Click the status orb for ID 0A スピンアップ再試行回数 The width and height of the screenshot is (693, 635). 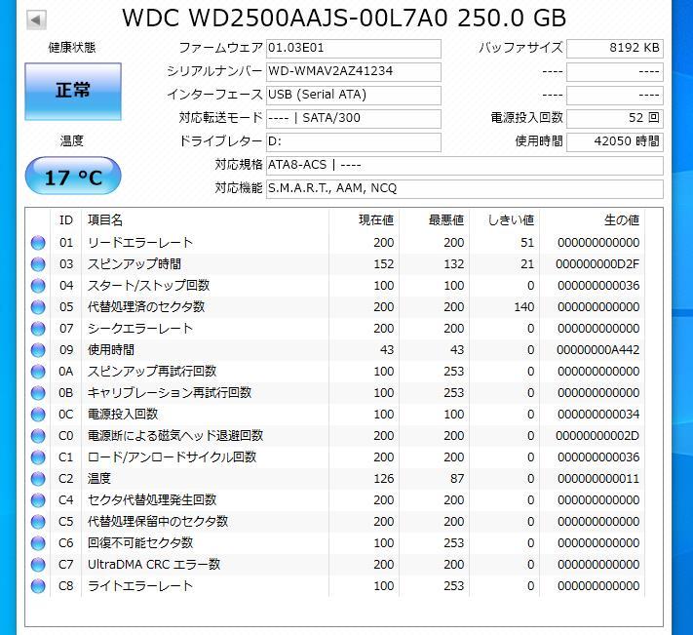pos(38,372)
